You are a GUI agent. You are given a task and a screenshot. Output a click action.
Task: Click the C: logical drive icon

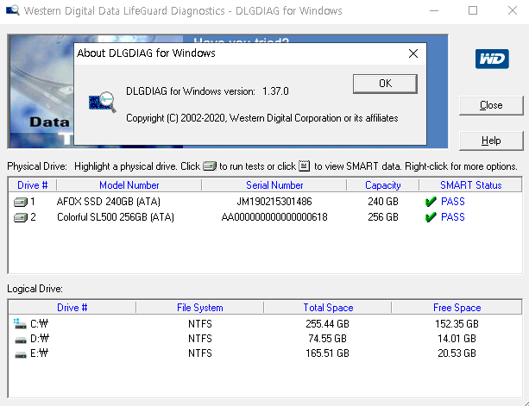(20, 324)
